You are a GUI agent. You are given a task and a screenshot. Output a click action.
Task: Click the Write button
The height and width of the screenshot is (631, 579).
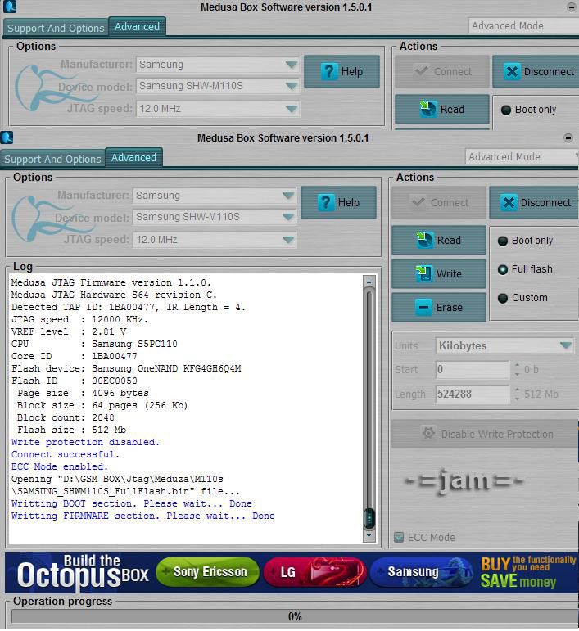click(439, 273)
